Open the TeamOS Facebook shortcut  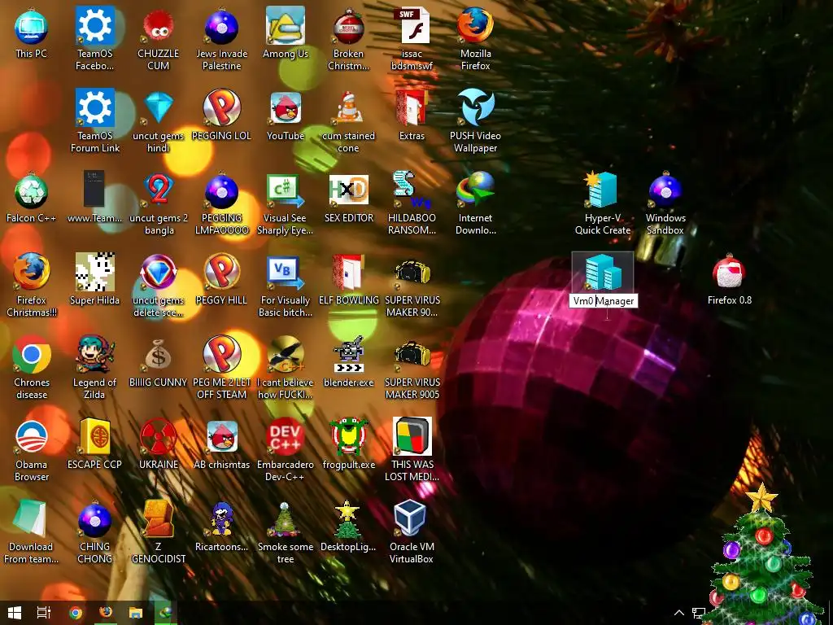click(x=94, y=25)
